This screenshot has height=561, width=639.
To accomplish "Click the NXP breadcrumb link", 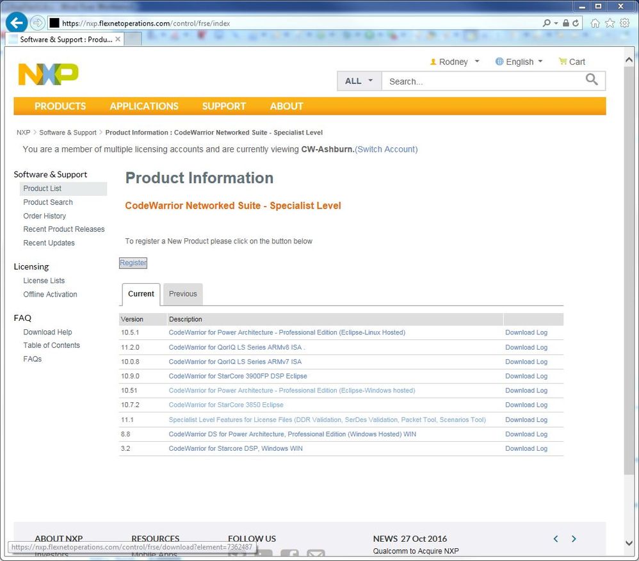I will [23, 133].
